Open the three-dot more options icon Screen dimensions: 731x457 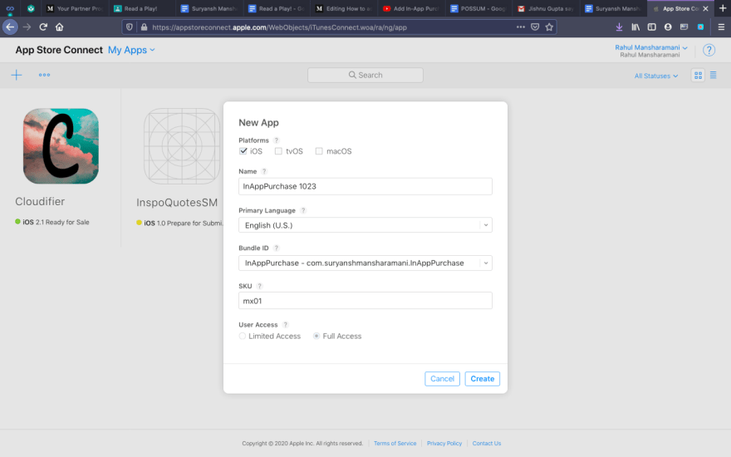44,75
